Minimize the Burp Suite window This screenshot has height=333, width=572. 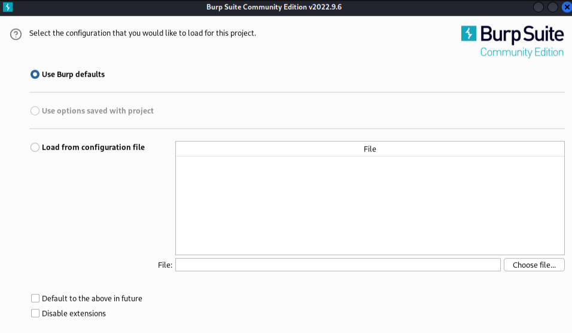(x=538, y=7)
